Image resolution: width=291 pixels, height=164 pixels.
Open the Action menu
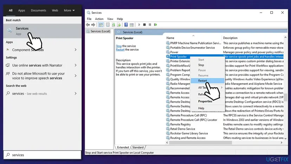point(99,19)
